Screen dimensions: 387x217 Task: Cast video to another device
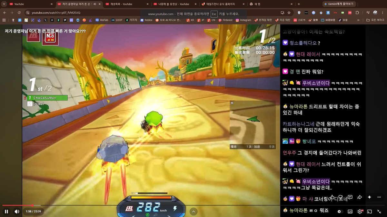370,212
